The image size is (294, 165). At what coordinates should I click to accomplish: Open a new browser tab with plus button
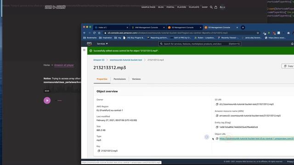click(x=243, y=27)
